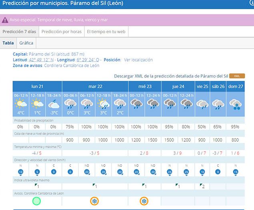This screenshot has height=210, width=254.
Task: Click the orange snow warning icon under mar 22
Action: point(94,201)
